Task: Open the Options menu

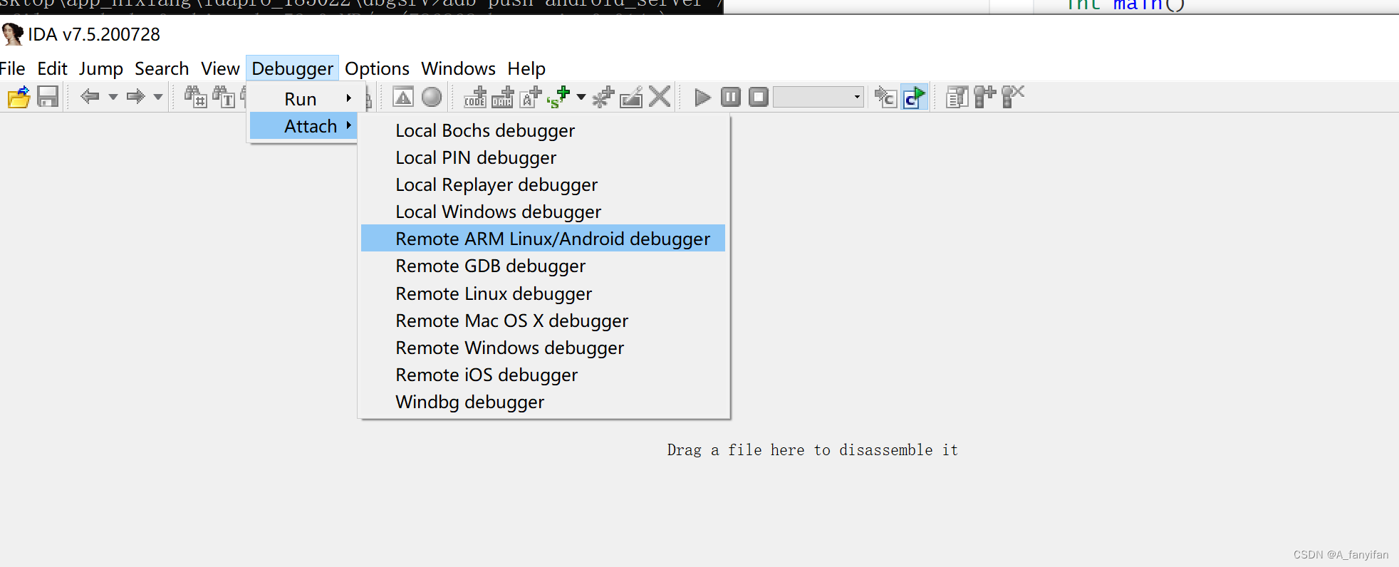Action: click(x=377, y=68)
